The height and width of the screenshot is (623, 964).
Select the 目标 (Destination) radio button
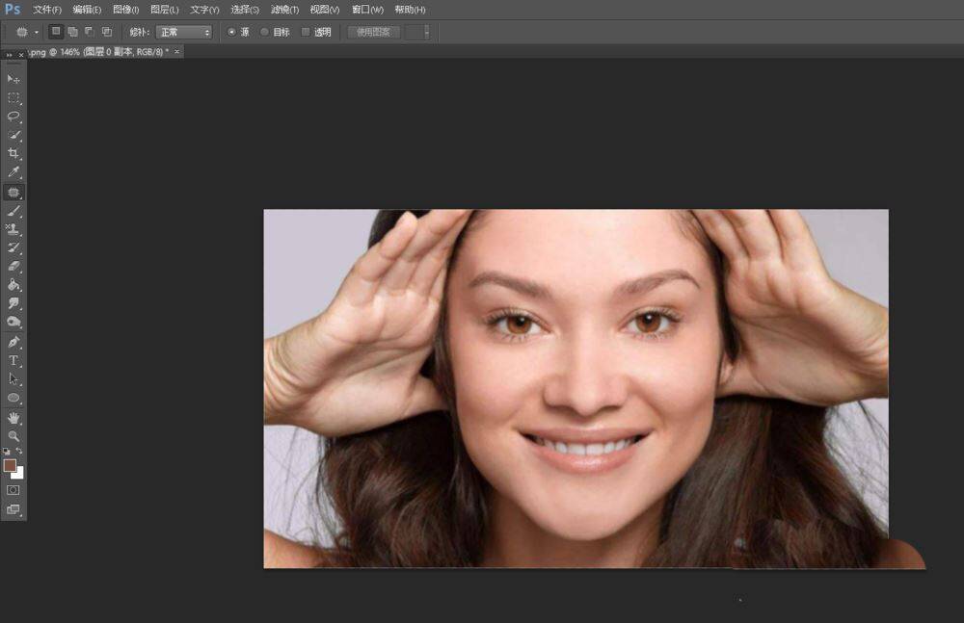(265, 32)
